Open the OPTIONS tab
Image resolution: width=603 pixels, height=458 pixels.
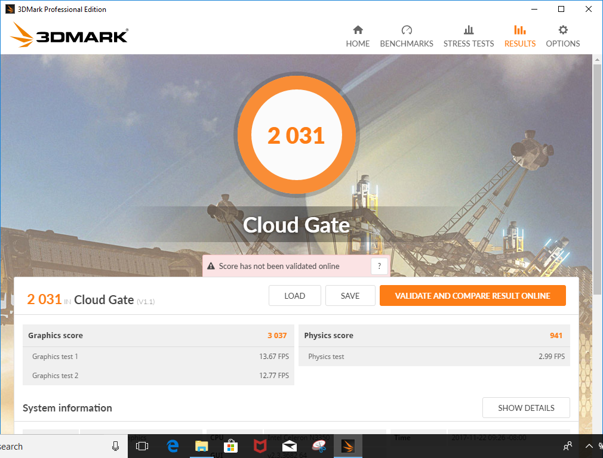coord(562,36)
